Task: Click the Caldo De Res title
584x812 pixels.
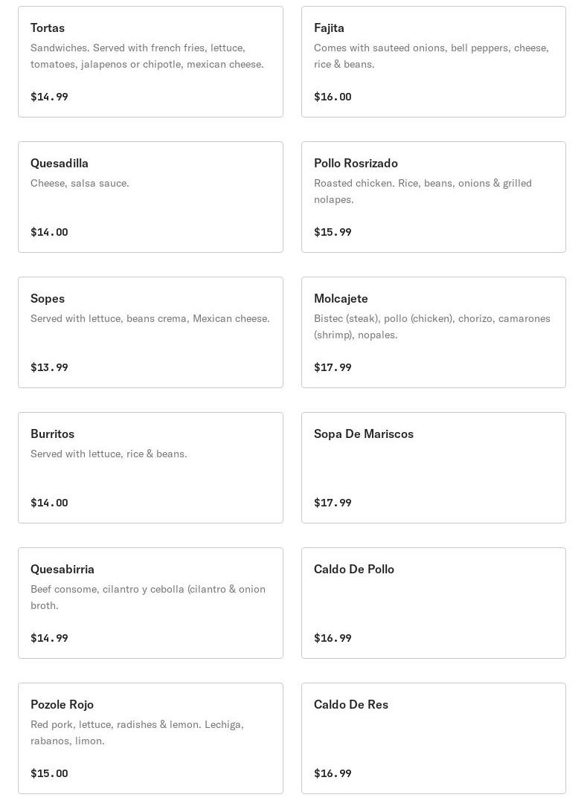Action: coord(351,704)
